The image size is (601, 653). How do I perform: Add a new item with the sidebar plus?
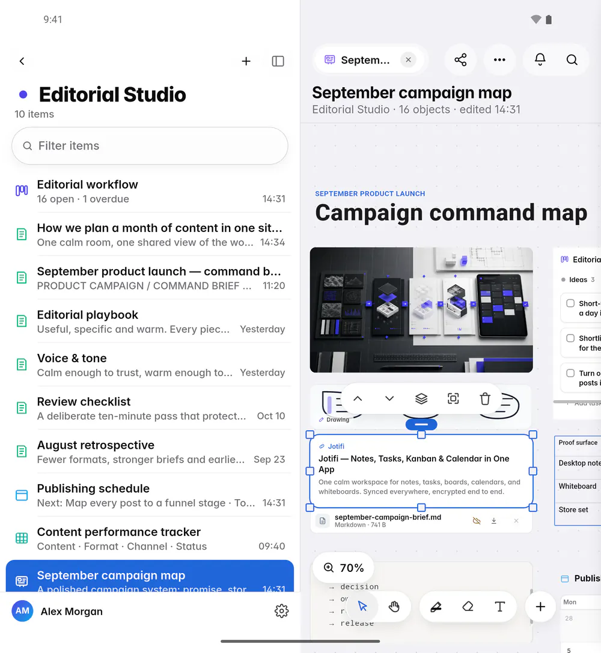click(246, 61)
